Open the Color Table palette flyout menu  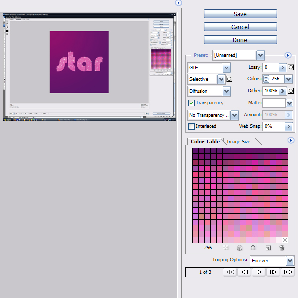pyautogui.click(x=291, y=140)
